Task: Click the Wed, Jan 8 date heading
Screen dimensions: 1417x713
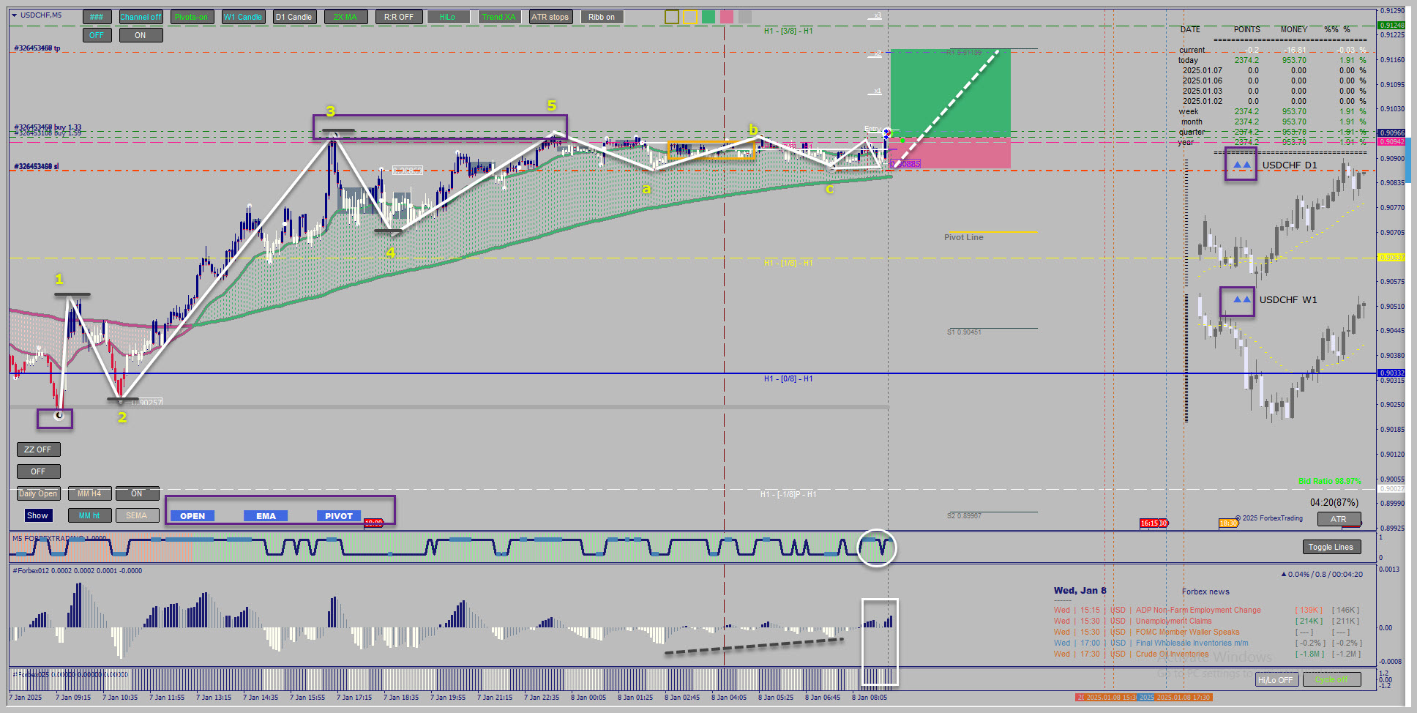Action: (1080, 591)
